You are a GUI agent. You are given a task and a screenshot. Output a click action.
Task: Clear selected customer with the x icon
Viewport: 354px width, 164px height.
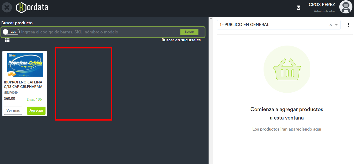click(331, 25)
